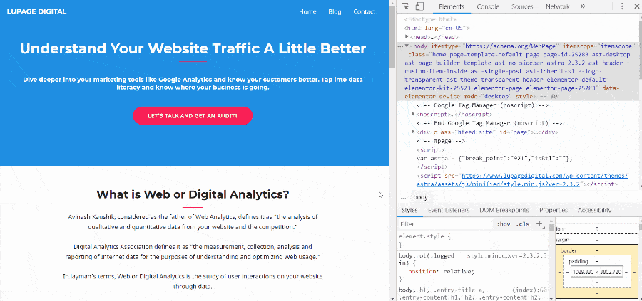Select body in the breadcrumb bar

tap(420, 197)
